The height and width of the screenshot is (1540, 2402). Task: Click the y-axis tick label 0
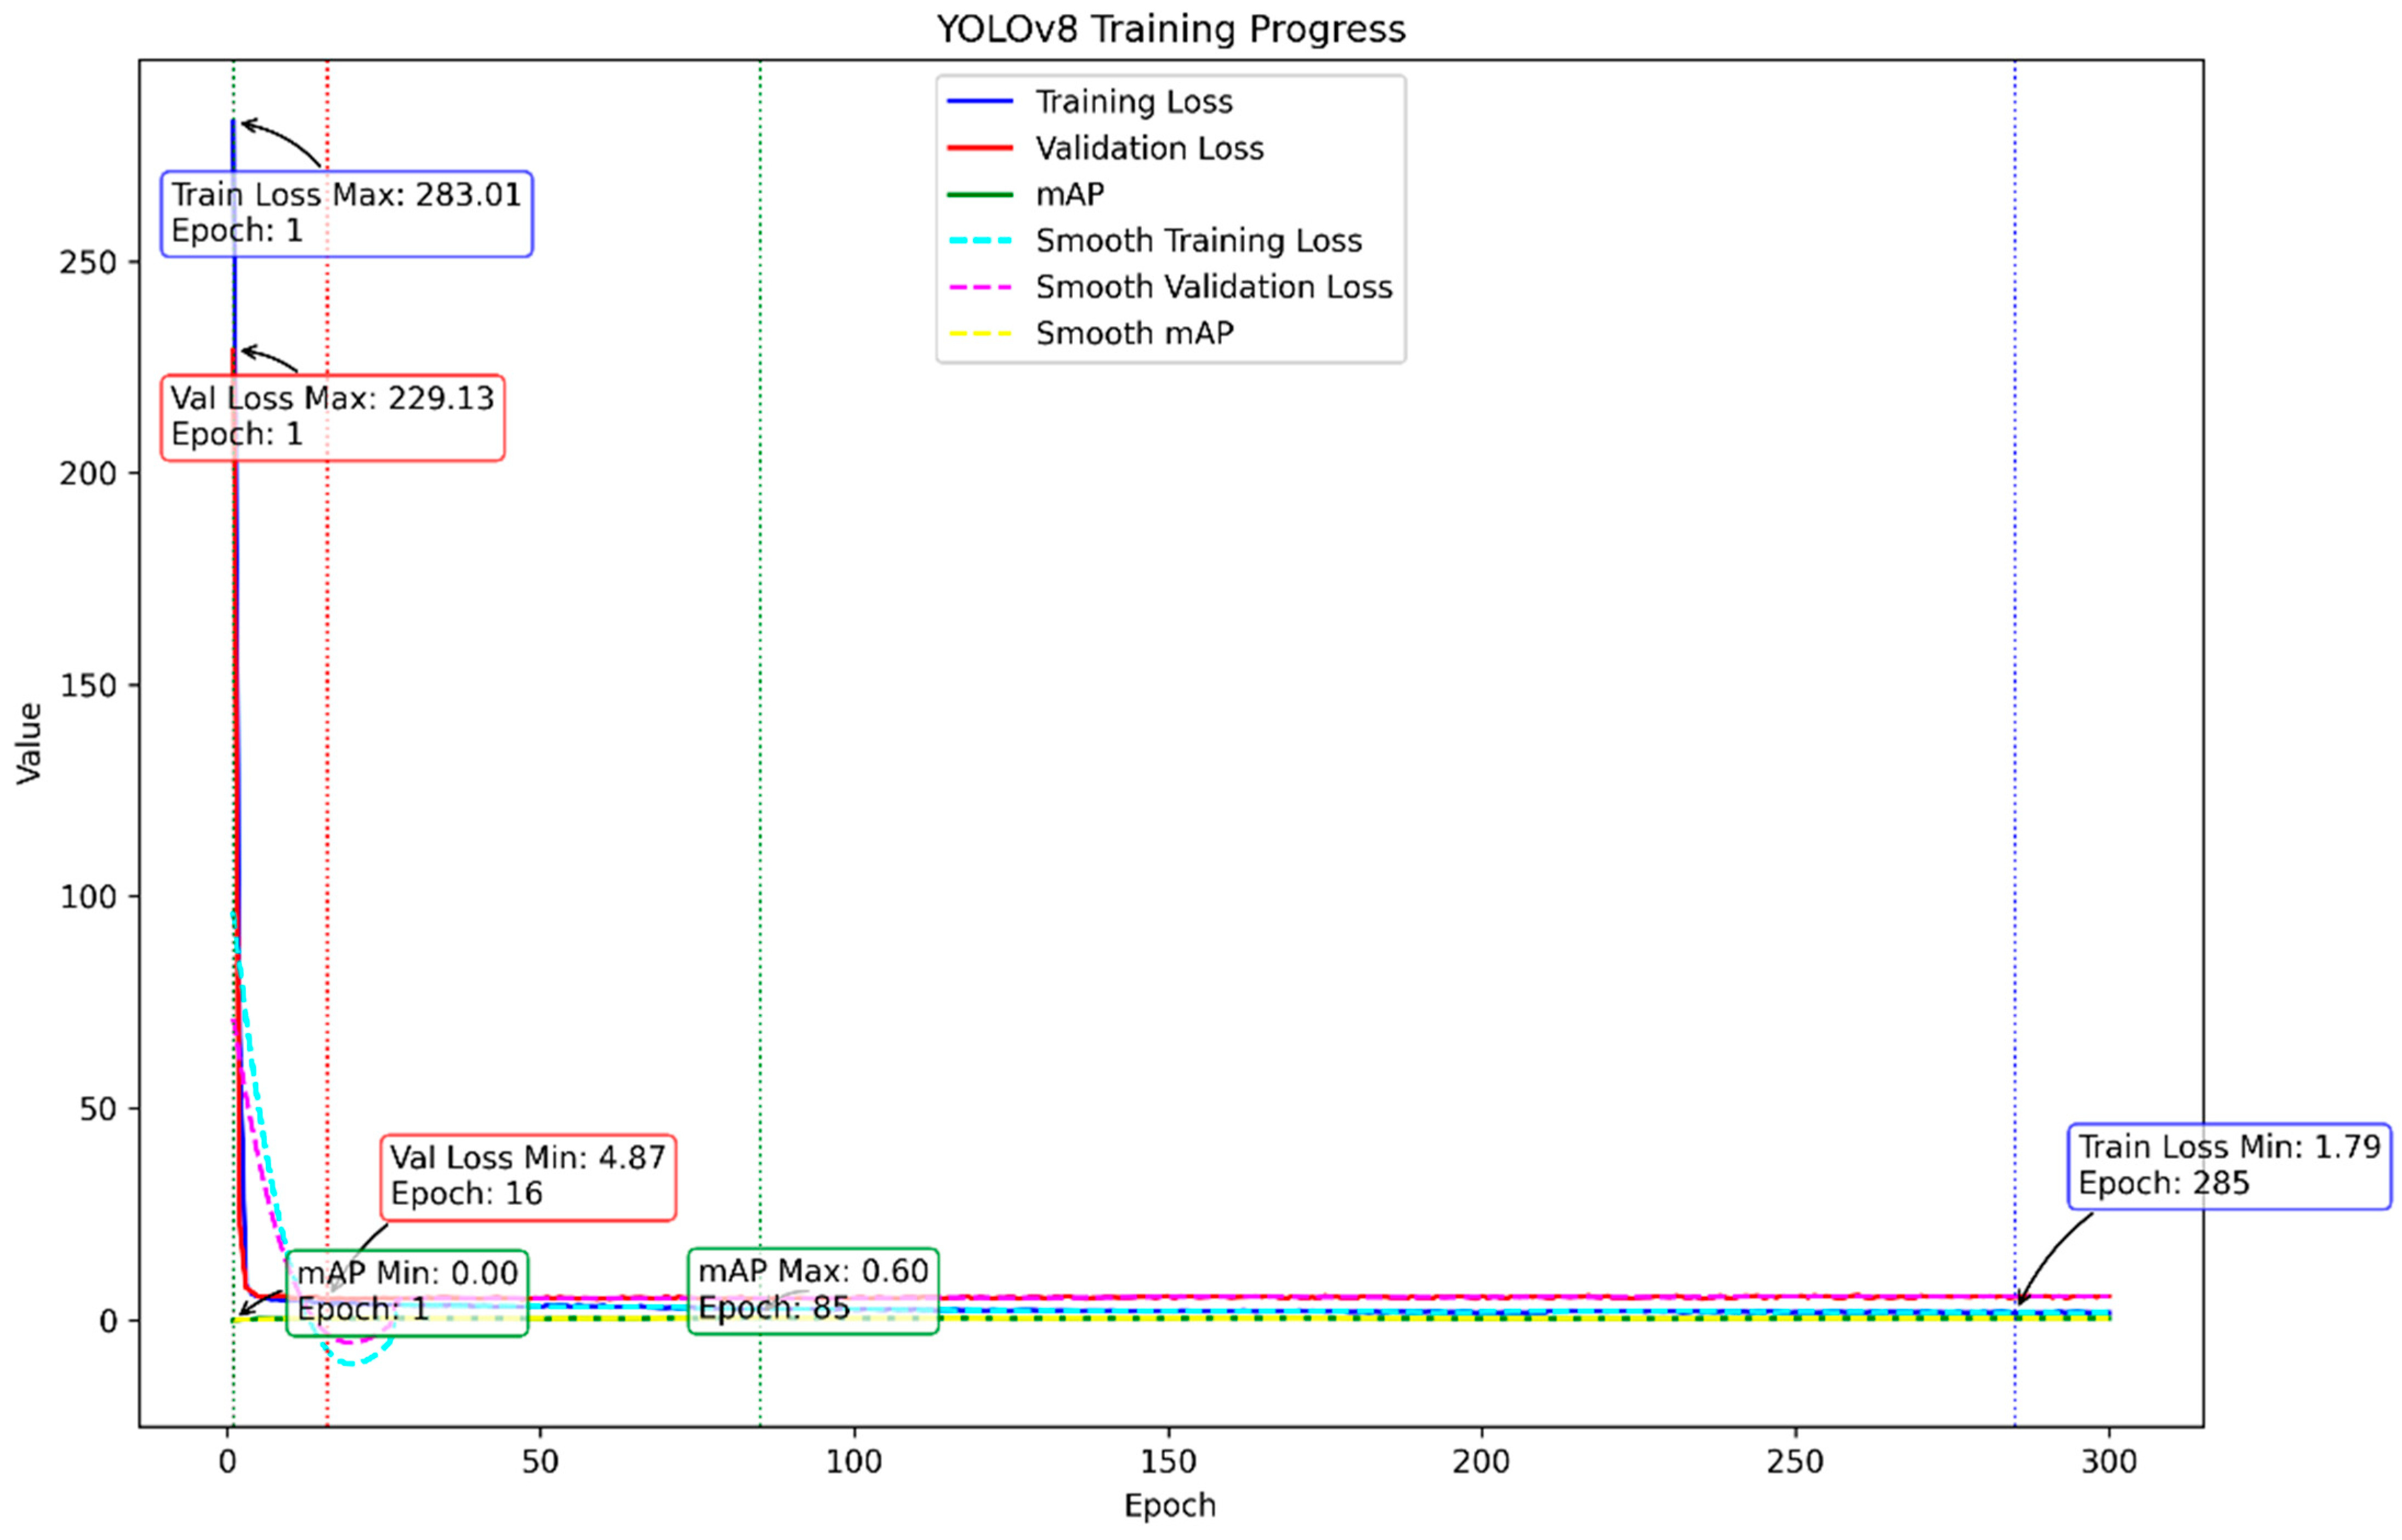[108, 1322]
